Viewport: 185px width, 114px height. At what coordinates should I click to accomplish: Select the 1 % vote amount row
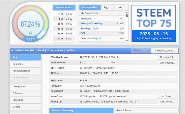tap(64, 14)
